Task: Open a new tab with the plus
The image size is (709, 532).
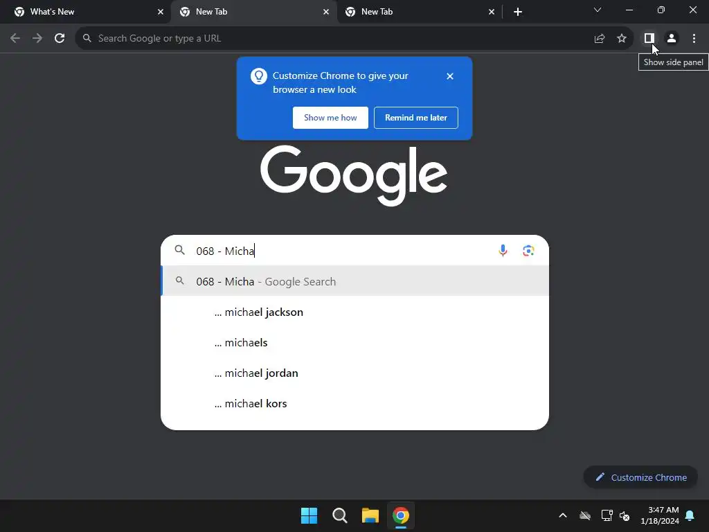Action: [x=518, y=12]
